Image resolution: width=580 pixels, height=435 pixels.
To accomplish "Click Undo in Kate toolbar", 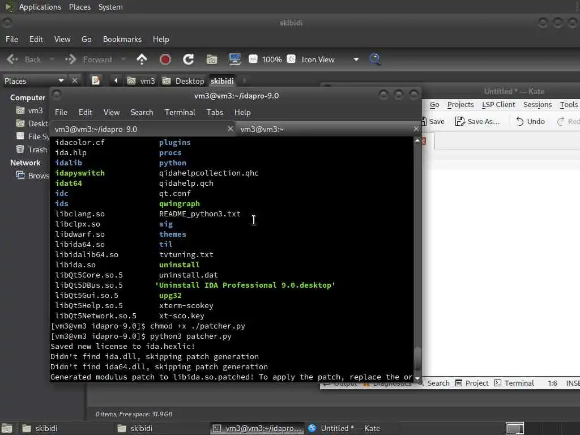I will pos(530,121).
